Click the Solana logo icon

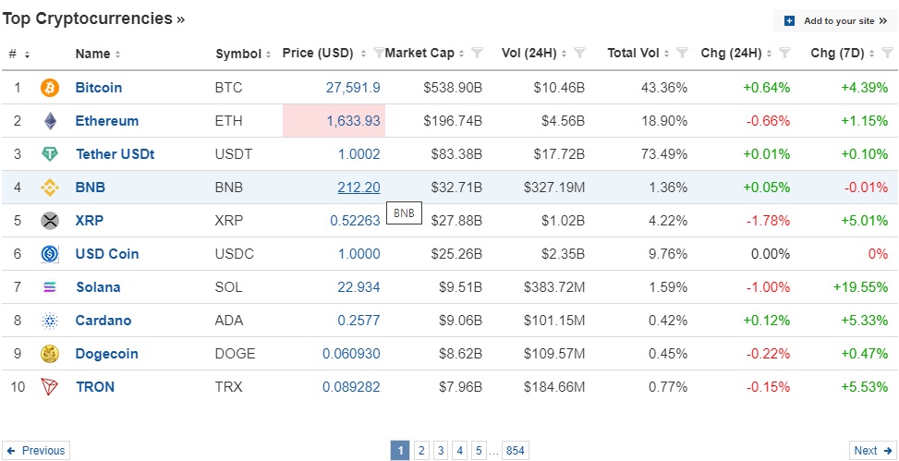(x=50, y=287)
